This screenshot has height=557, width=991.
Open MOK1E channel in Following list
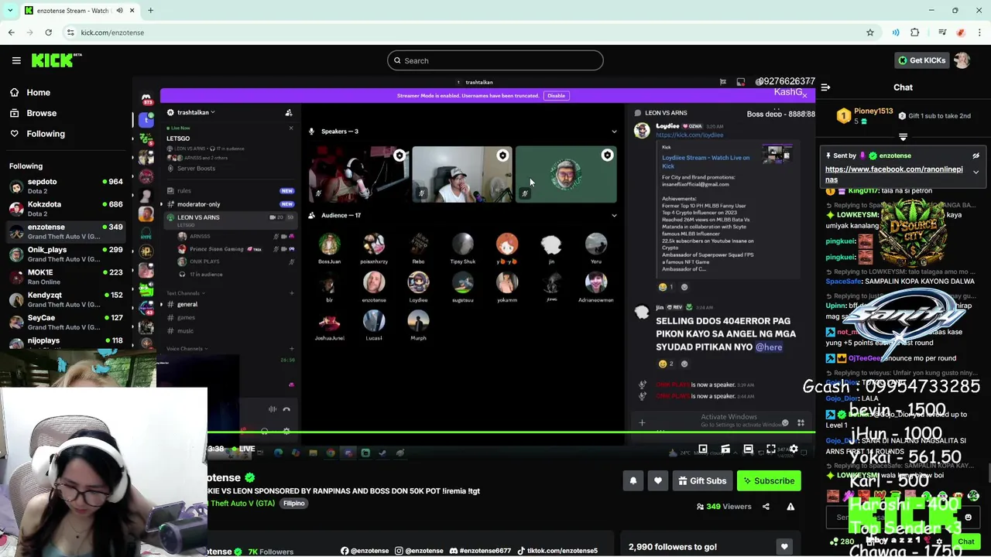[x=66, y=277]
